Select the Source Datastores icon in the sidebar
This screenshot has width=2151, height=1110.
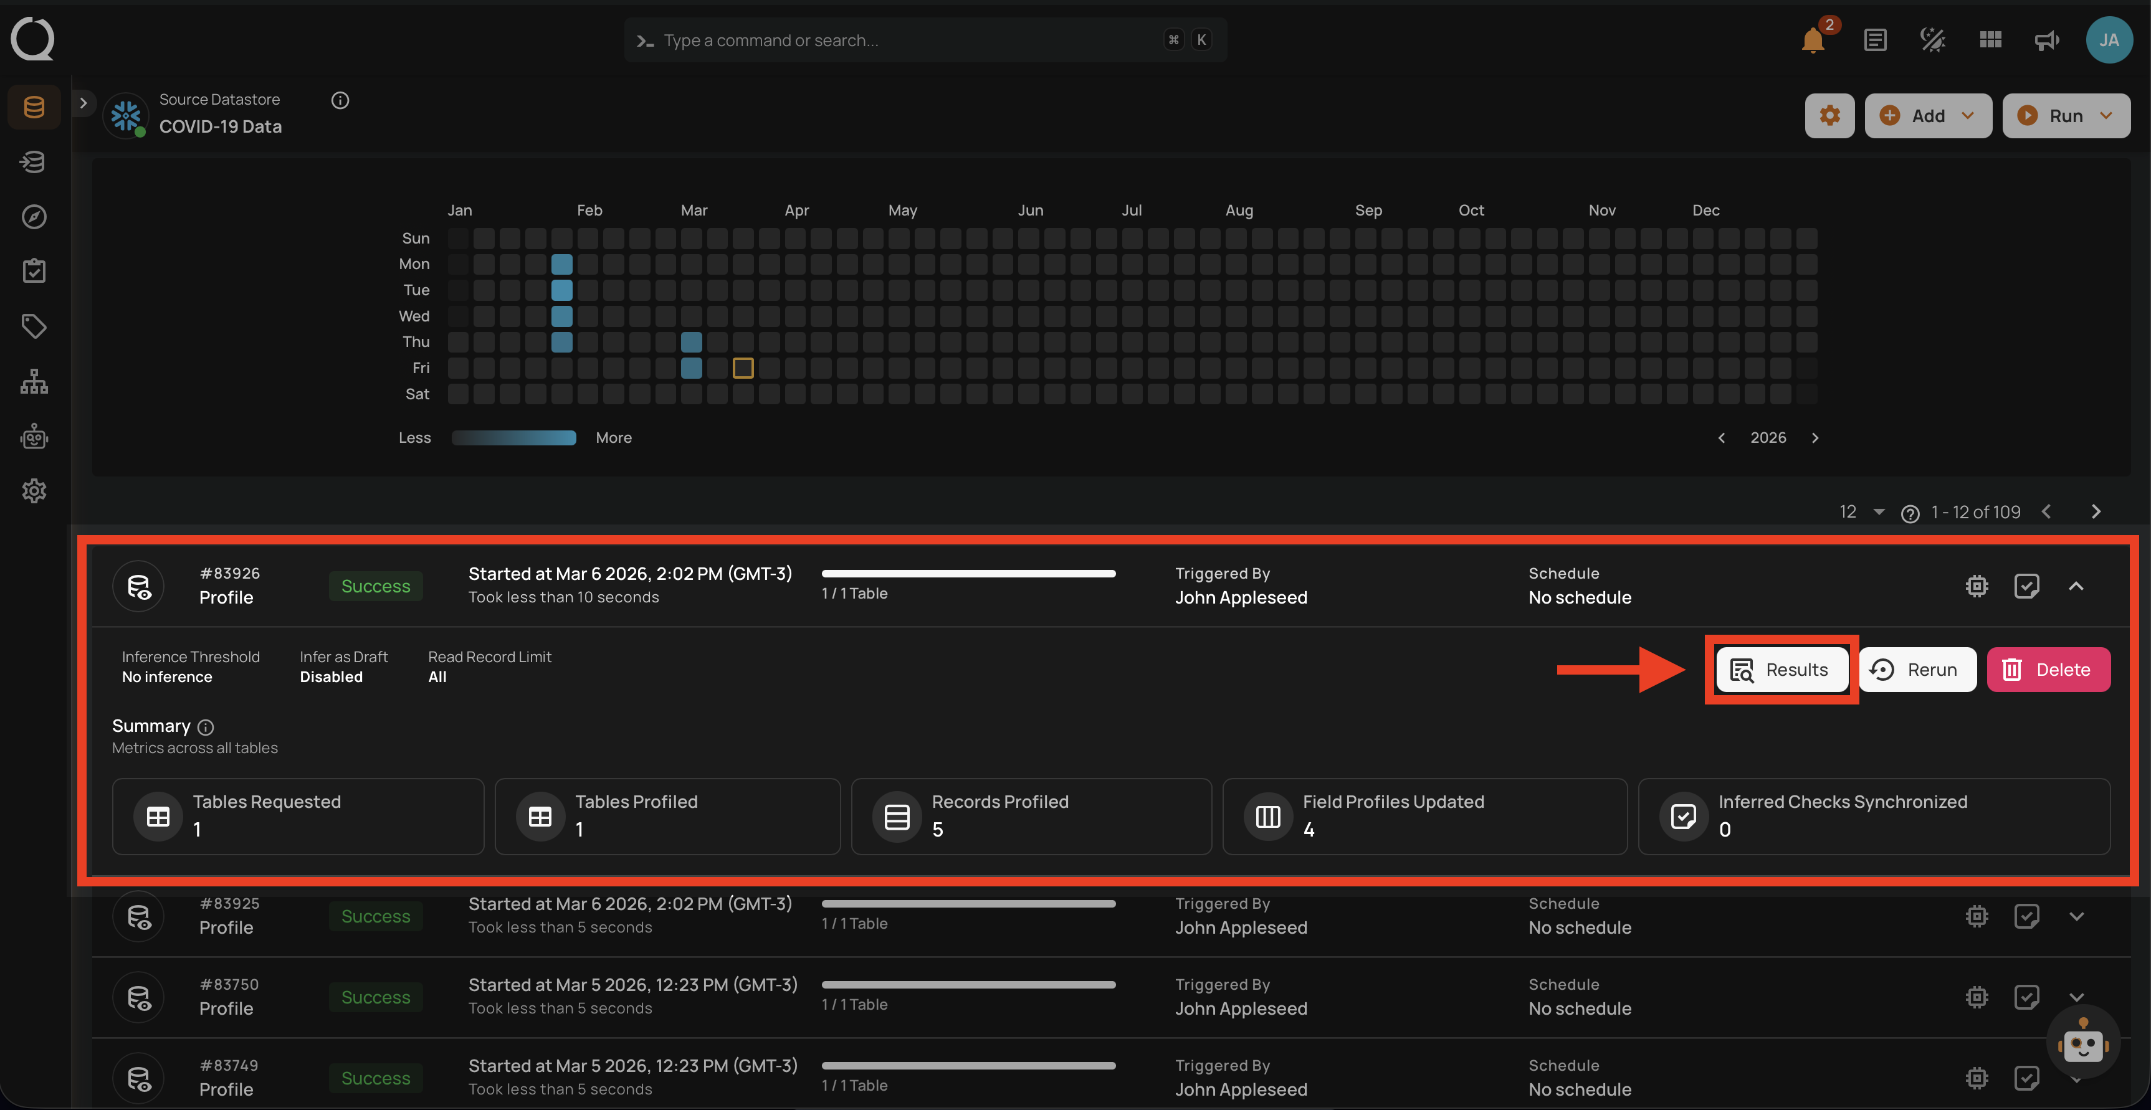coord(34,106)
